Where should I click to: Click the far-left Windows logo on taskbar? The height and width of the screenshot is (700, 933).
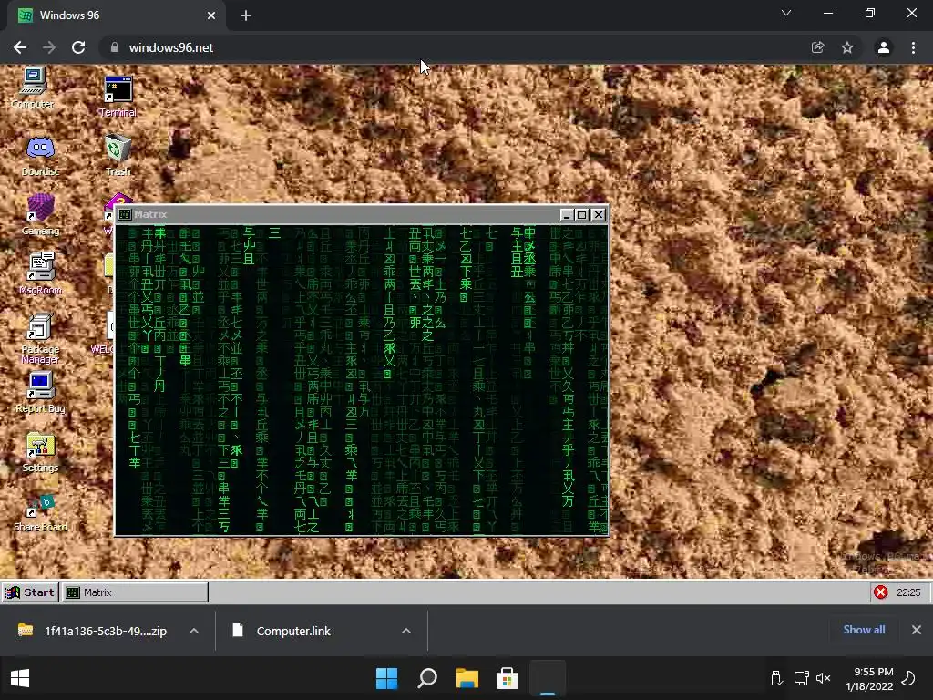[20, 678]
